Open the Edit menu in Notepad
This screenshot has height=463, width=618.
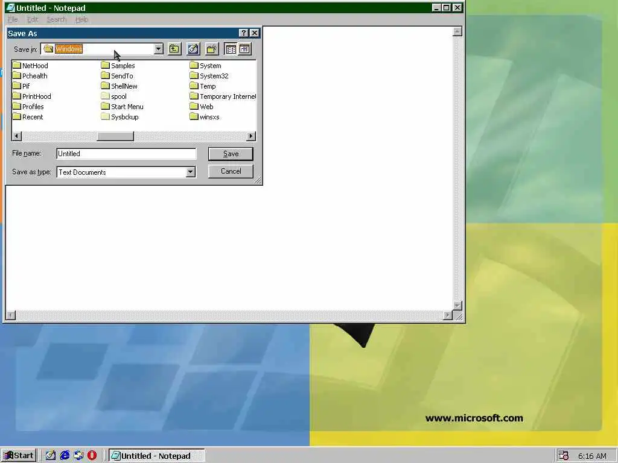click(33, 19)
